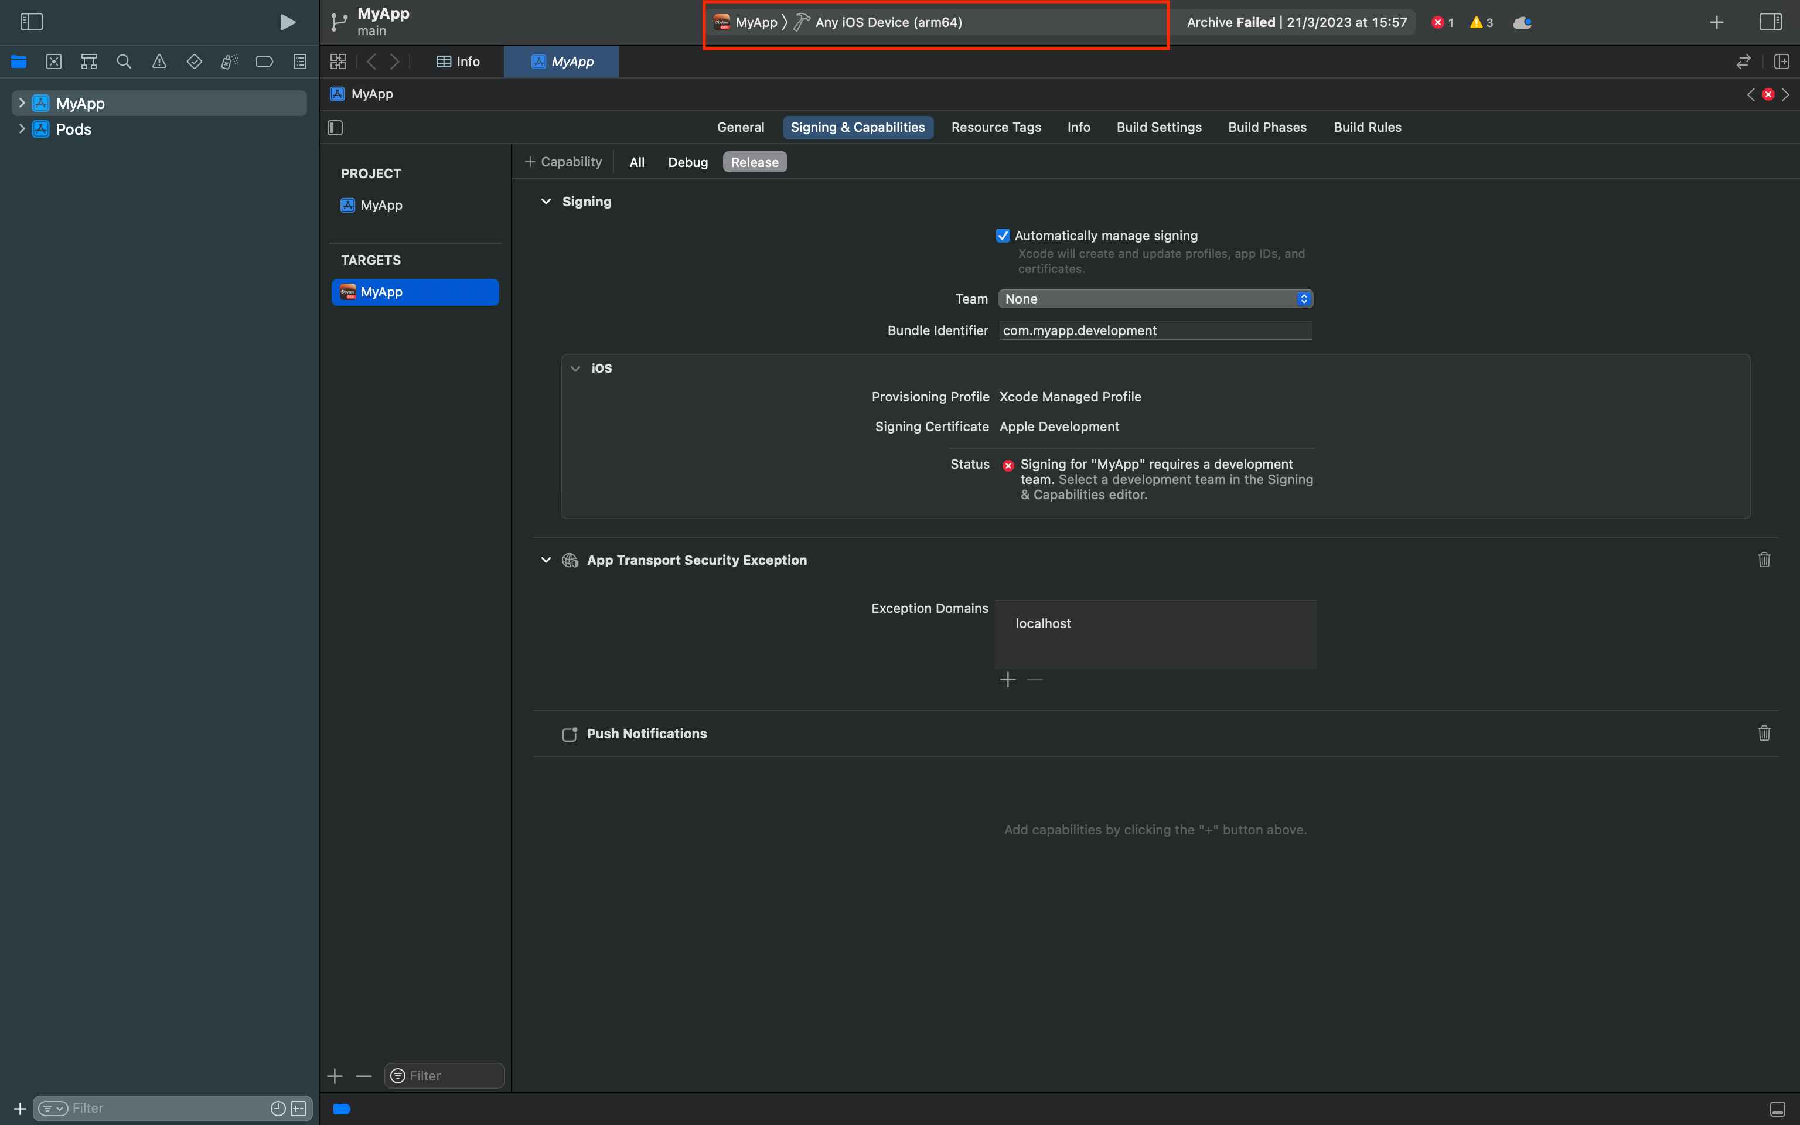
Task: Select the Release configuration
Action: 754,162
